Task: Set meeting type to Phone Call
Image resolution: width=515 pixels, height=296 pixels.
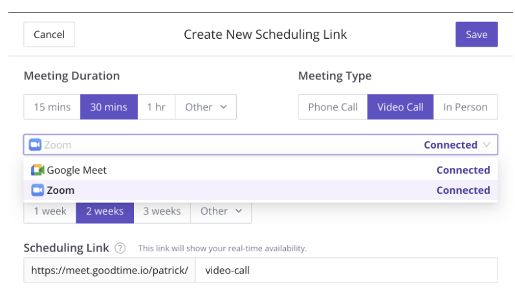Action: pos(333,107)
